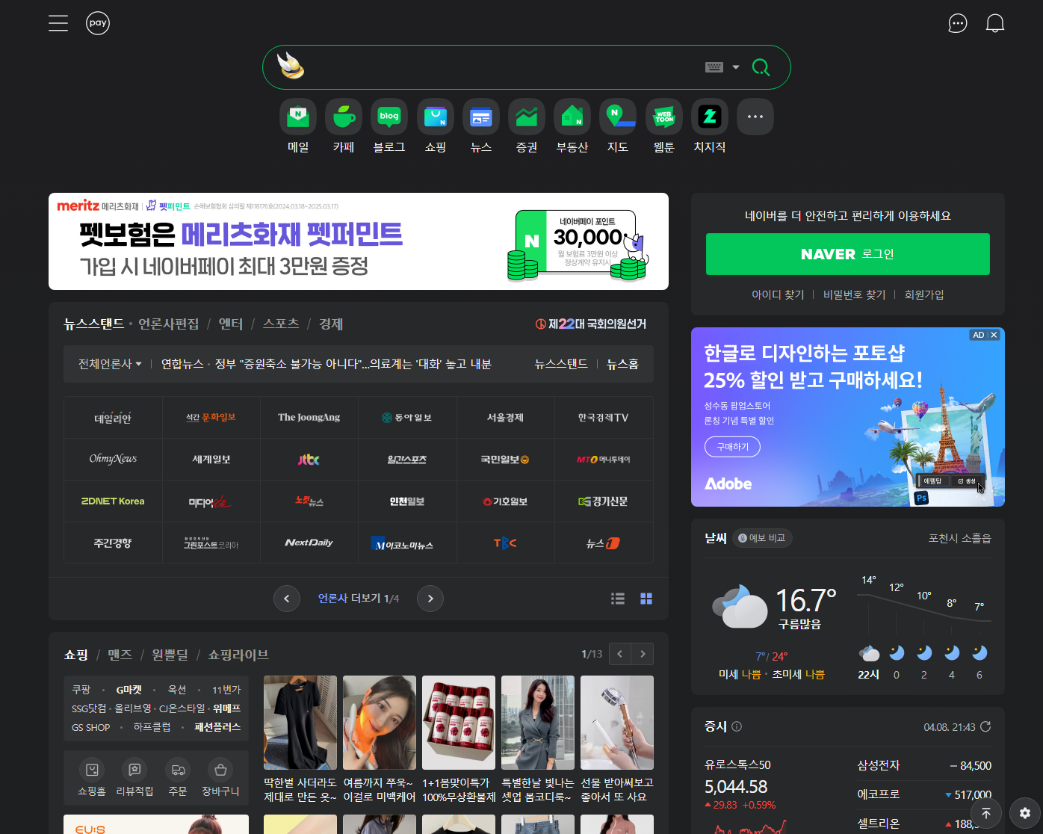Expand the search autocomplete dropdown arrow

pos(736,67)
